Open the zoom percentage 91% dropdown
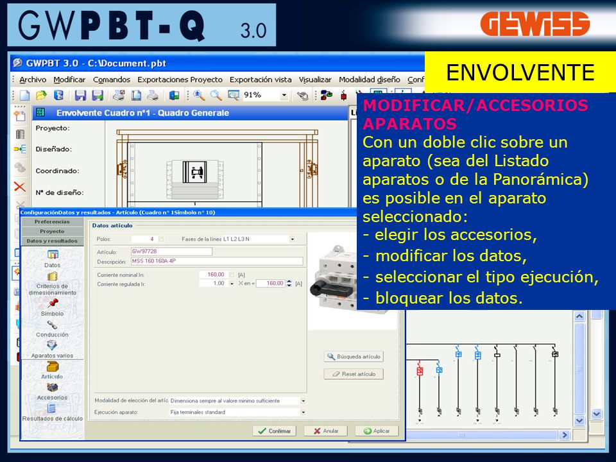 (284, 95)
